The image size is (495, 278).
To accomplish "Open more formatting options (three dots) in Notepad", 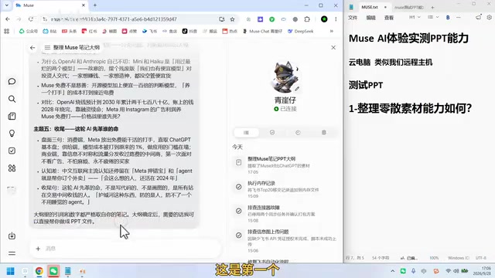I will tap(459, 18).
